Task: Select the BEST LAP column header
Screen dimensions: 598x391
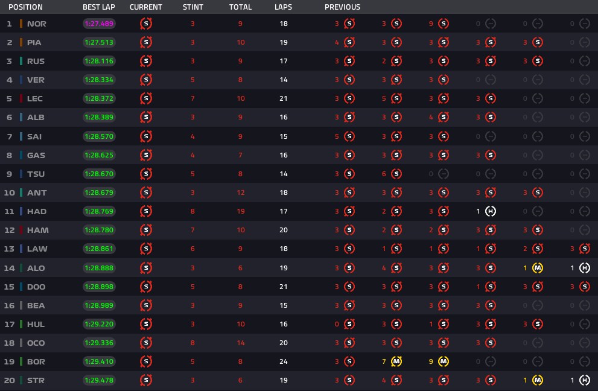Action: coord(99,7)
